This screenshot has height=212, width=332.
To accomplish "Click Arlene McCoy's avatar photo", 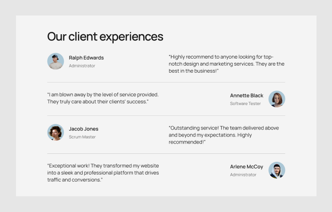I will (x=277, y=170).
